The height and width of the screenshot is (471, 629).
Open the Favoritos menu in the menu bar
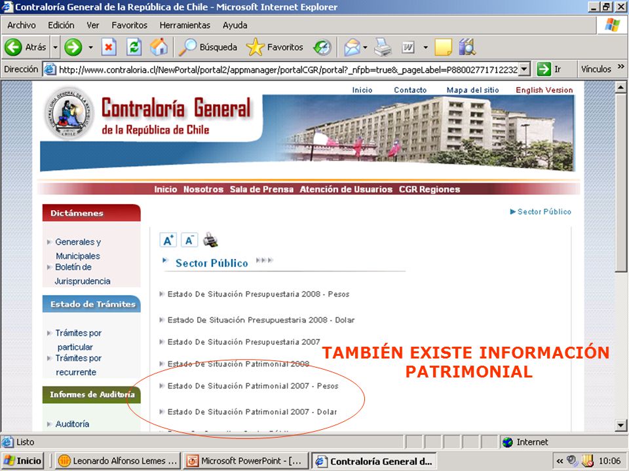pyautogui.click(x=129, y=26)
